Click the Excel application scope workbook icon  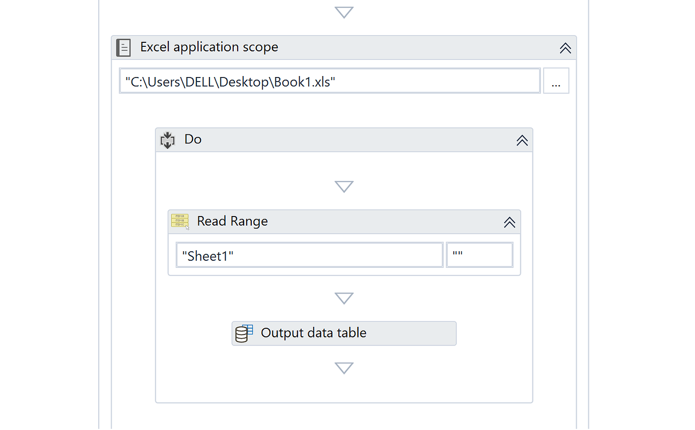pyautogui.click(x=123, y=47)
